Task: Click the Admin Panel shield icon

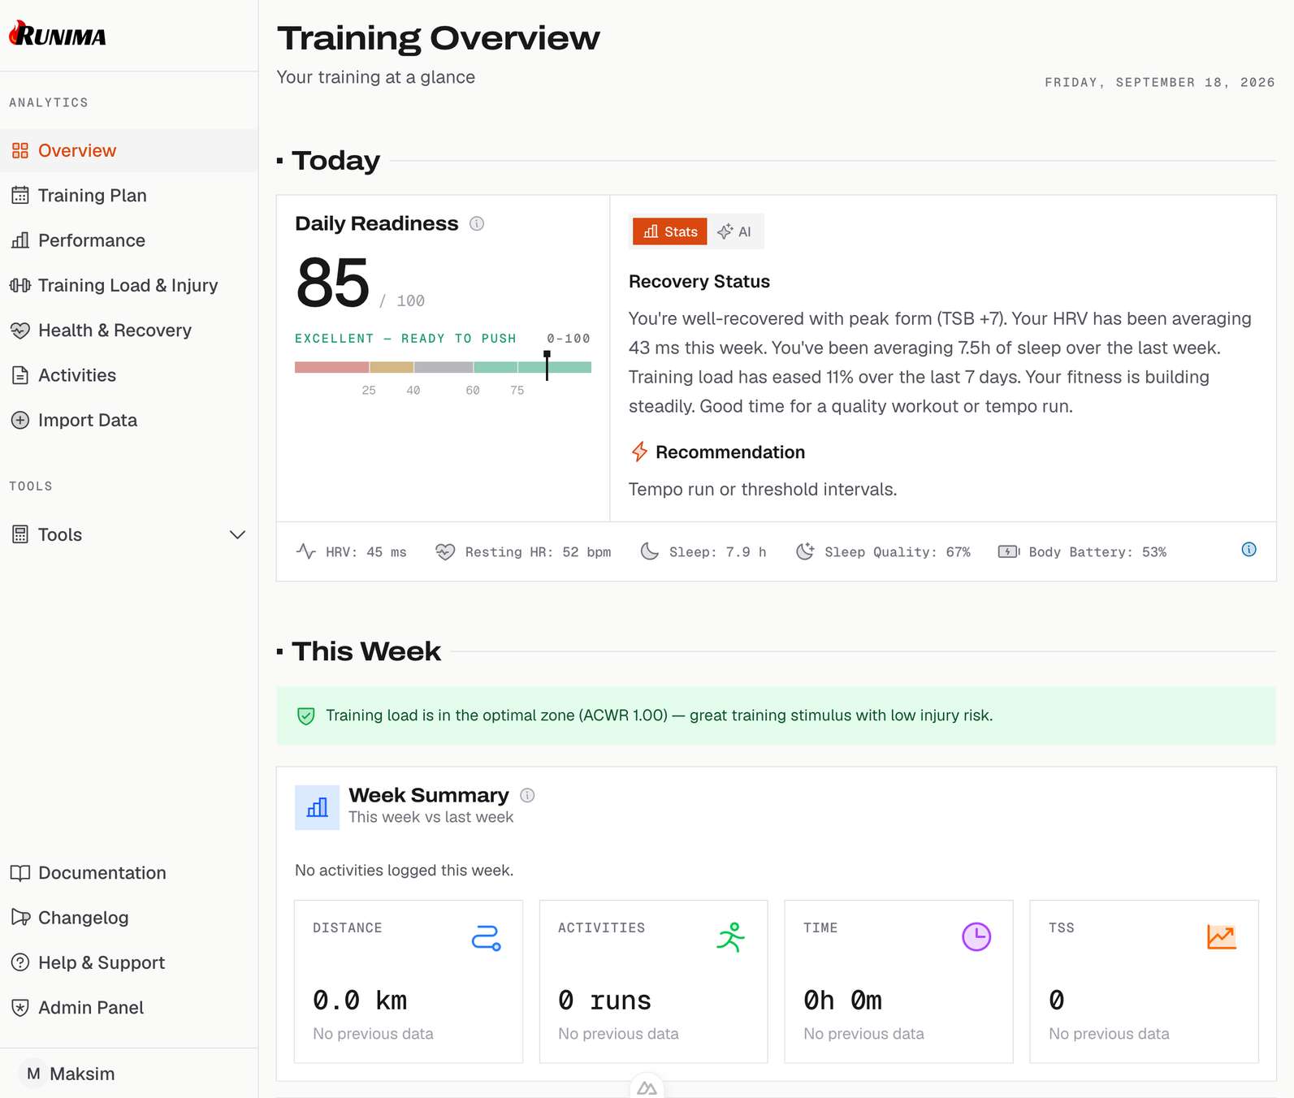Action: 20,1008
